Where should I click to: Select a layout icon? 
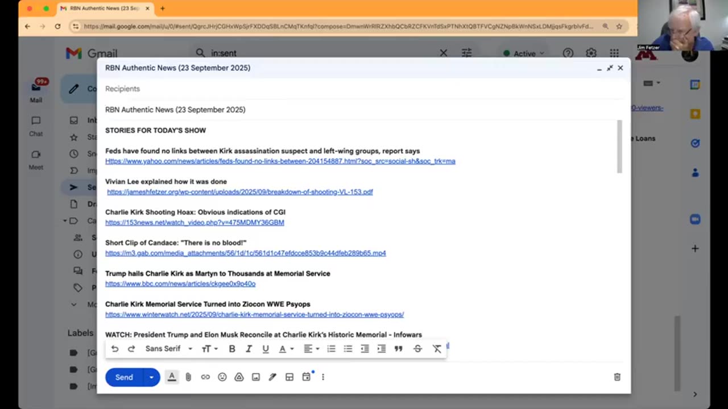[x=289, y=377]
